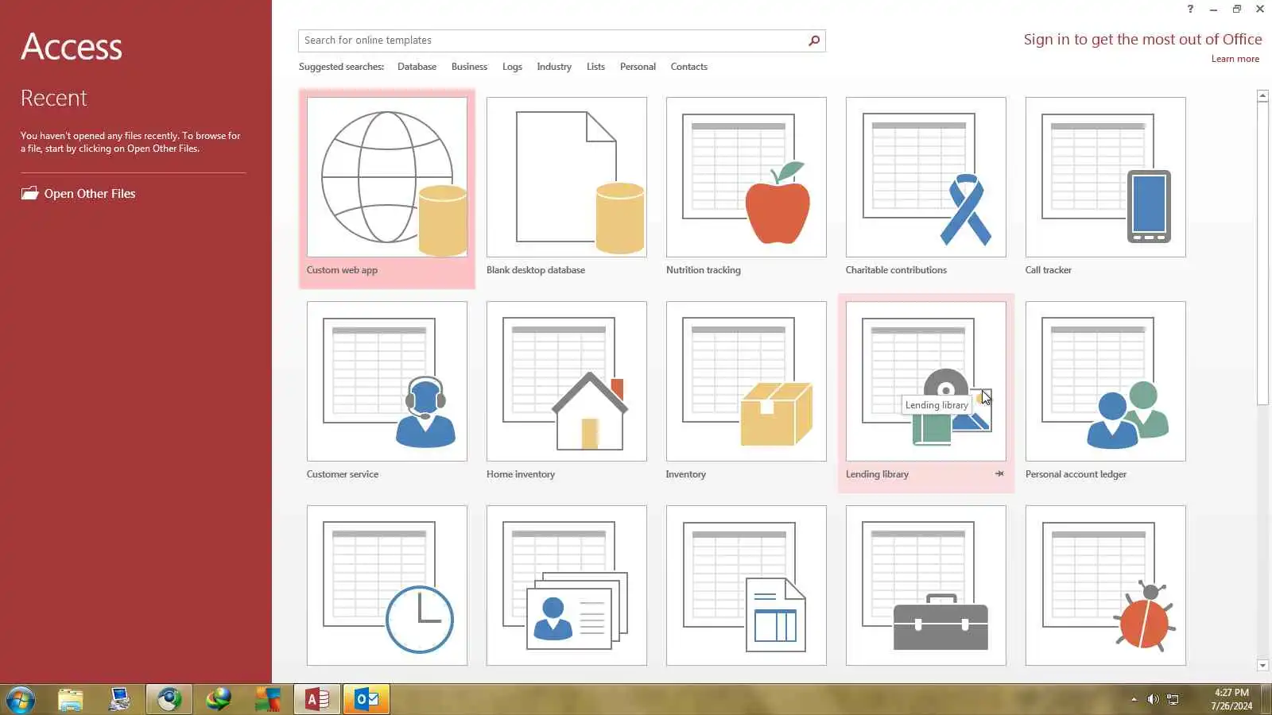Open the Lists suggested search
This screenshot has width=1272, height=715.
(x=595, y=67)
